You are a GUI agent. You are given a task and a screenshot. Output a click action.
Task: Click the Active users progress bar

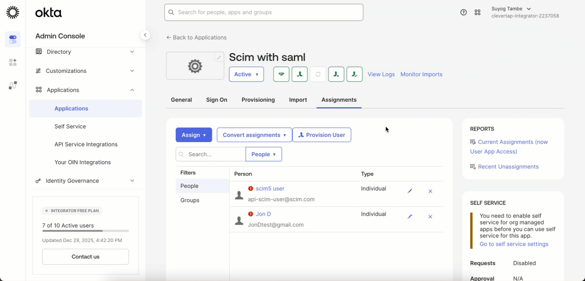click(85, 231)
